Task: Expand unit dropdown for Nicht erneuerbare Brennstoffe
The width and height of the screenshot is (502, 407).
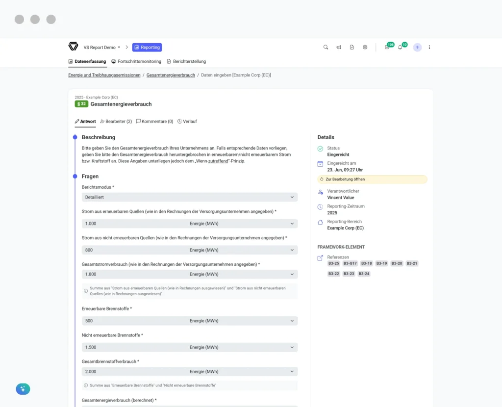Action: 292,348
